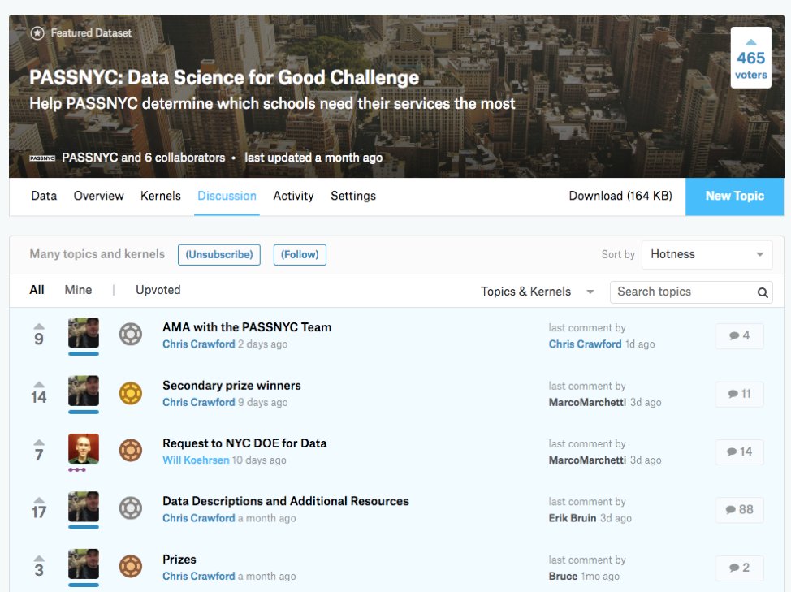Open the 14 comments bubble on NYC DOE topic
The height and width of the screenshot is (592, 791).
740,452
